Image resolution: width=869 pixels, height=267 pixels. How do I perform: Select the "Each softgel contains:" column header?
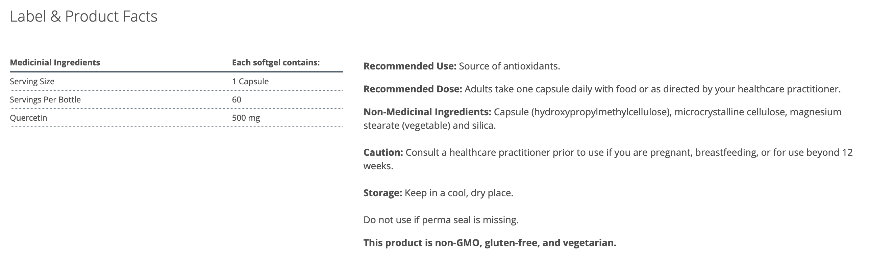pyautogui.click(x=276, y=63)
